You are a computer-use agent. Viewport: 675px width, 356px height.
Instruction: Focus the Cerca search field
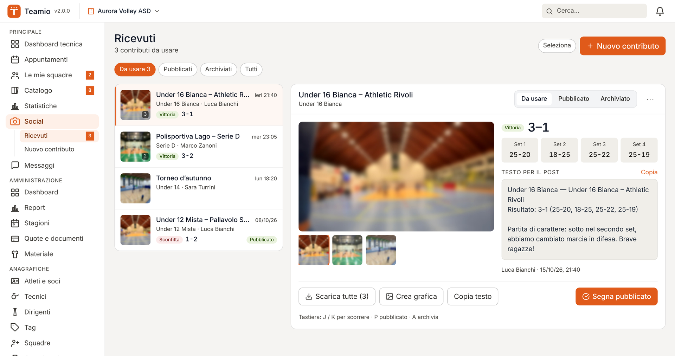594,11
